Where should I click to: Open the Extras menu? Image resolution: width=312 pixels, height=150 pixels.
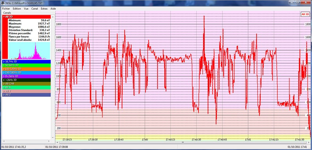tap(44, 9)
